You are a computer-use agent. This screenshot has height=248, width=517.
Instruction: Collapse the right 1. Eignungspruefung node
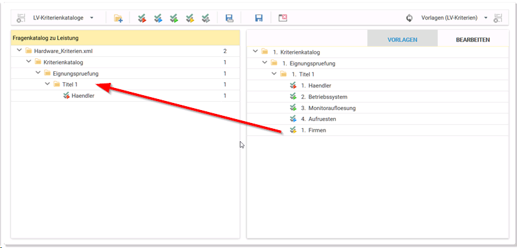coord(265,63)
